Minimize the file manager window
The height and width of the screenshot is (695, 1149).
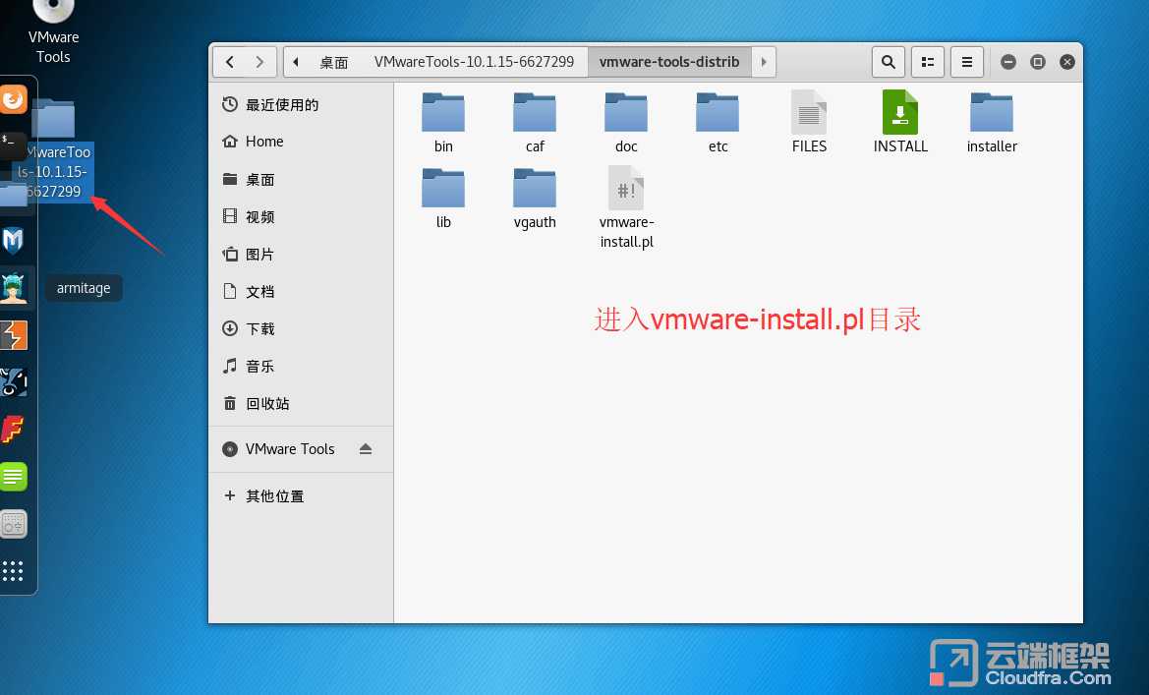click(x=1008, y=62)
